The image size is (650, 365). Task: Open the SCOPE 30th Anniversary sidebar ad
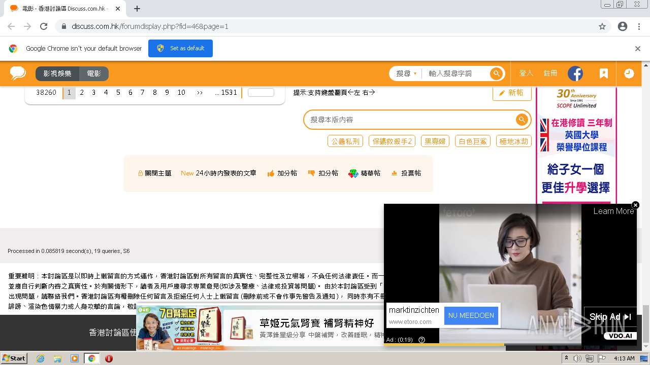pyautogui.click(x=576, y=145)
